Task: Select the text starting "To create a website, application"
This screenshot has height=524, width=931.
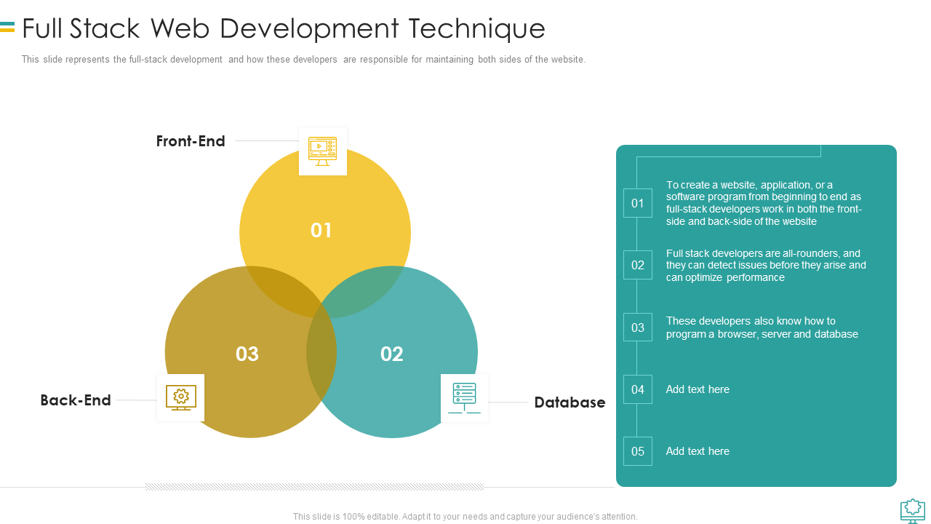Action: coord(764,203)
